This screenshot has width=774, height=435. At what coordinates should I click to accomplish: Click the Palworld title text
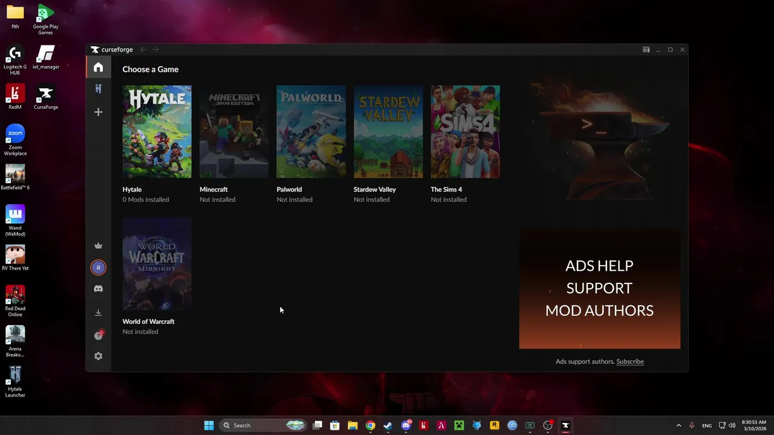point(289,189)
